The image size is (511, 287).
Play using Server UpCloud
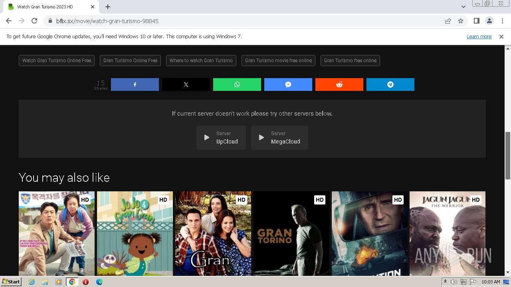pos(221,138)
